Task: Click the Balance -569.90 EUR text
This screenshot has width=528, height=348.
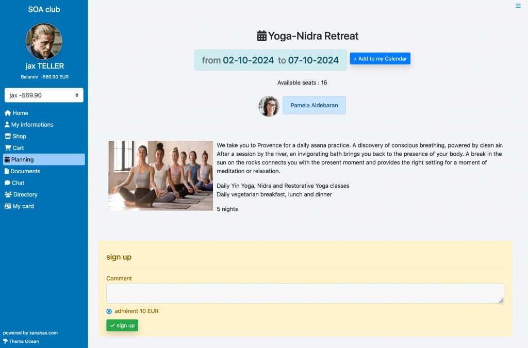Action: (44, 77)
